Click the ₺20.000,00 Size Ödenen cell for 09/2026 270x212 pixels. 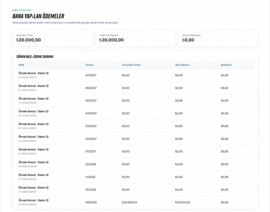coord(183,202)
